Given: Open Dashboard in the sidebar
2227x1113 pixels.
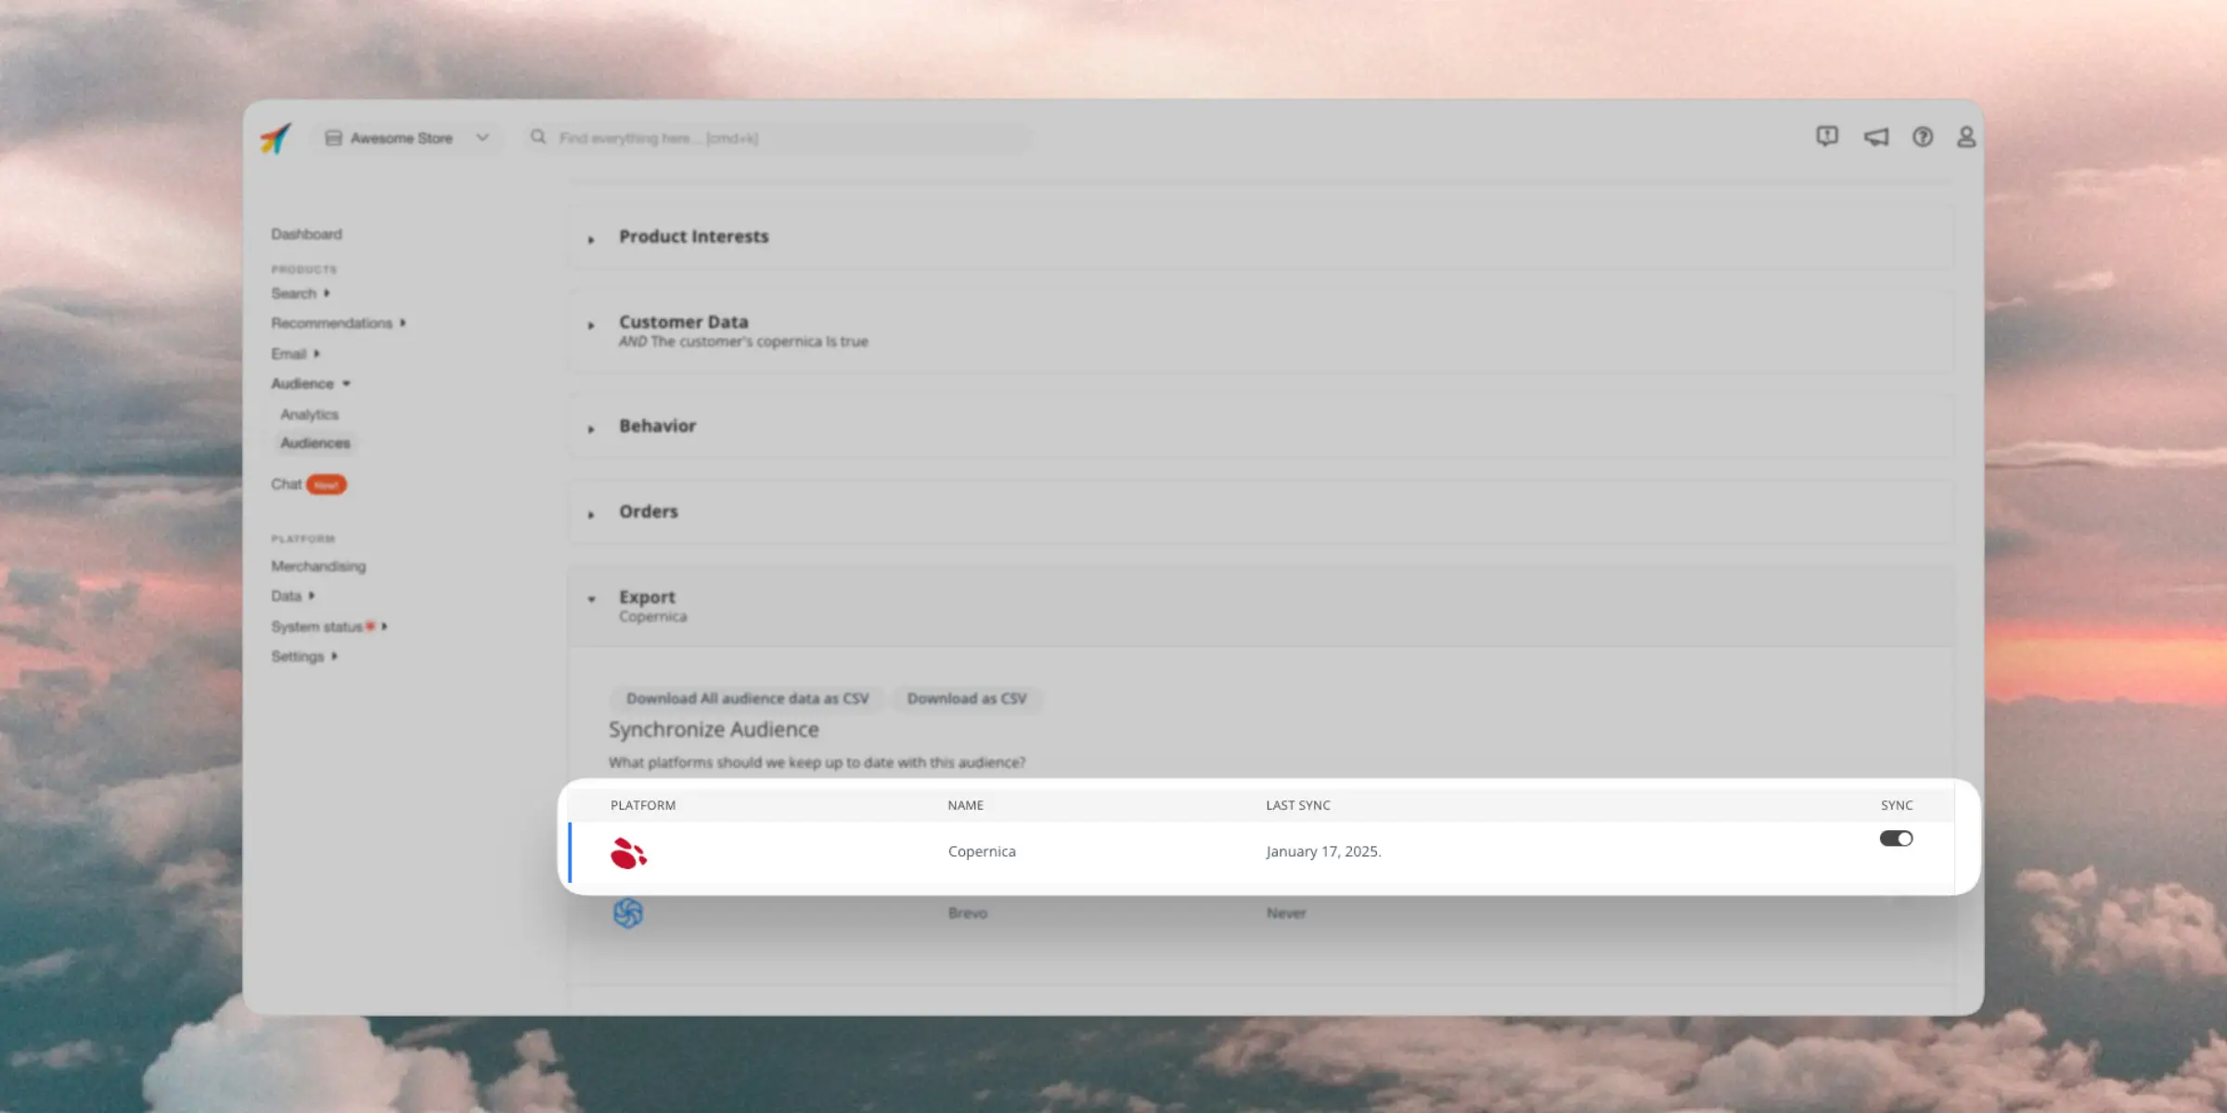Looking at the screenshot, I should (306, 234).
